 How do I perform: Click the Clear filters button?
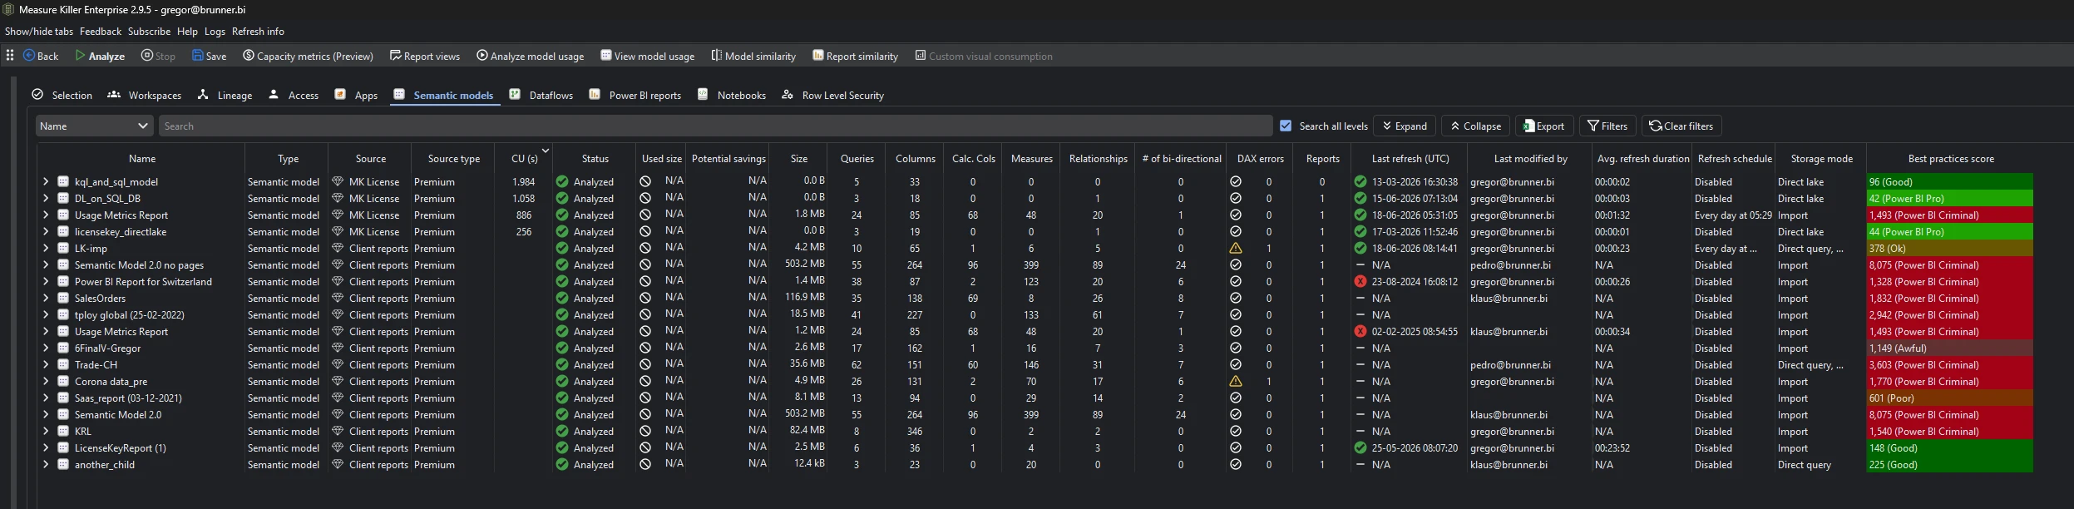tap(1681, 126)
